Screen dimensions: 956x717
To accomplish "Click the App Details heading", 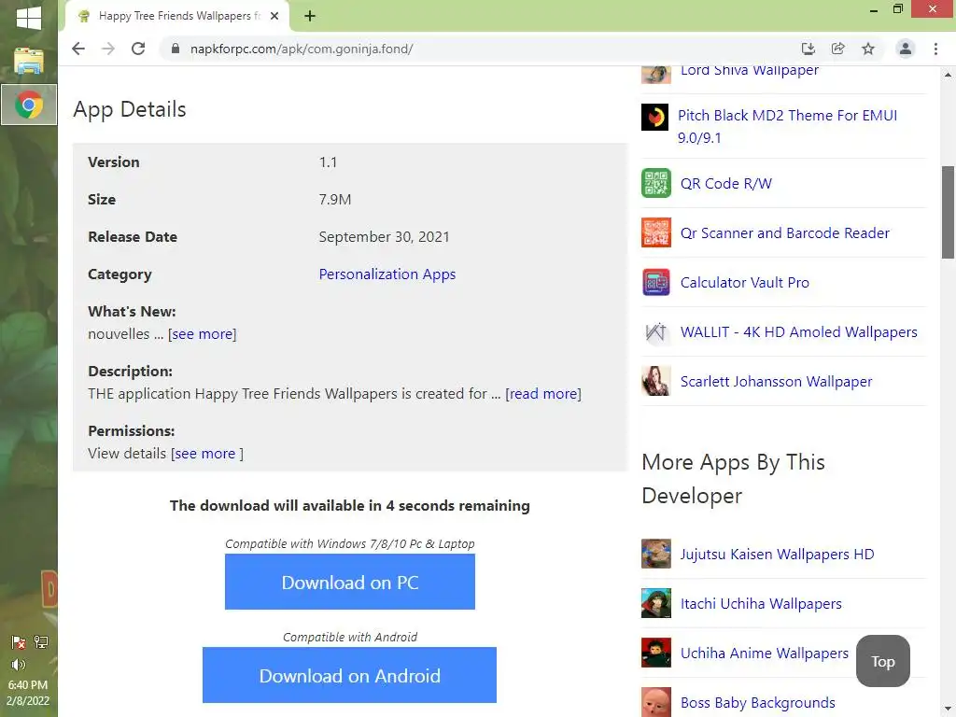I will (x=129, y=110).
